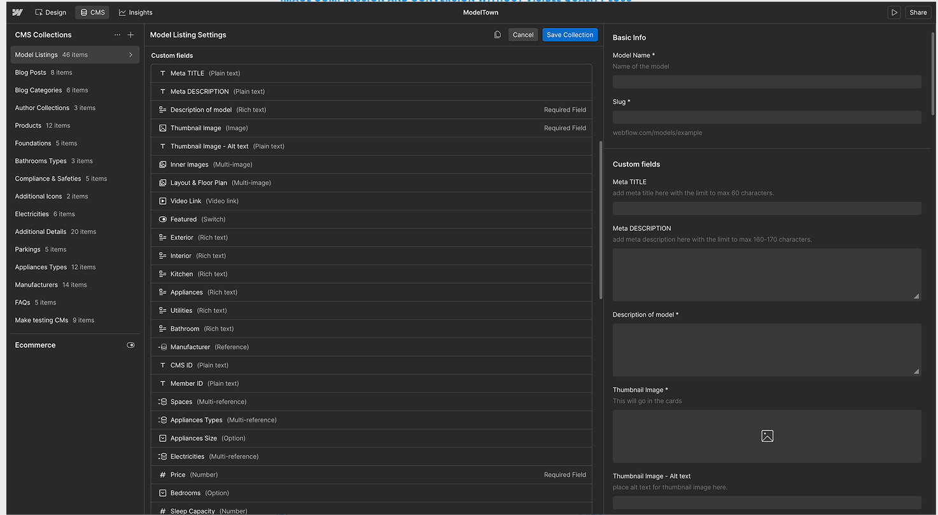
Task: Select Electricities collection in sidebar
Action: [x=75, y=214]
